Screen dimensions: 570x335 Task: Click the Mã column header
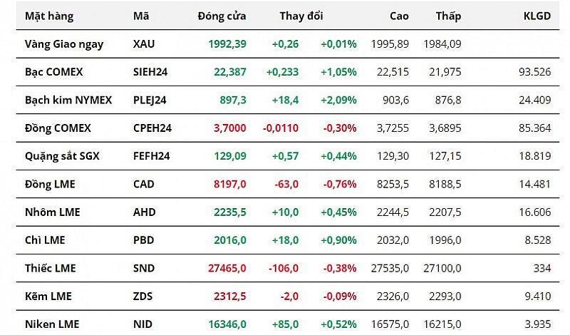click(x=141, y=16)
